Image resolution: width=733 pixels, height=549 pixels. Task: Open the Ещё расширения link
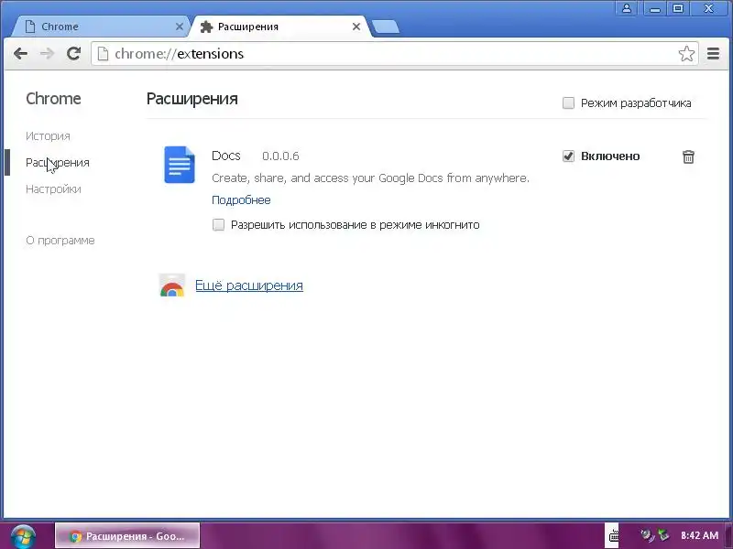tap(249, 285)
